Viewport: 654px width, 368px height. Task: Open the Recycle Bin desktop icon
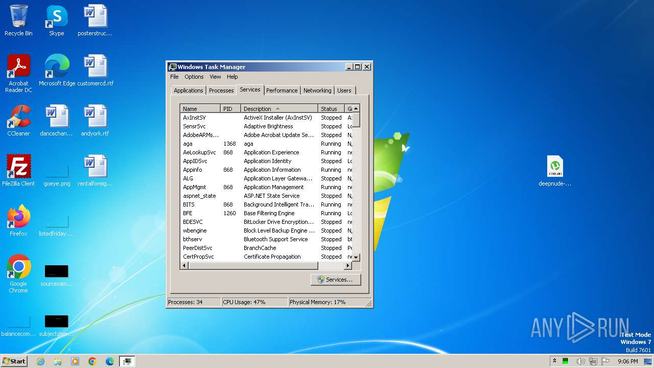click(18, 20)
